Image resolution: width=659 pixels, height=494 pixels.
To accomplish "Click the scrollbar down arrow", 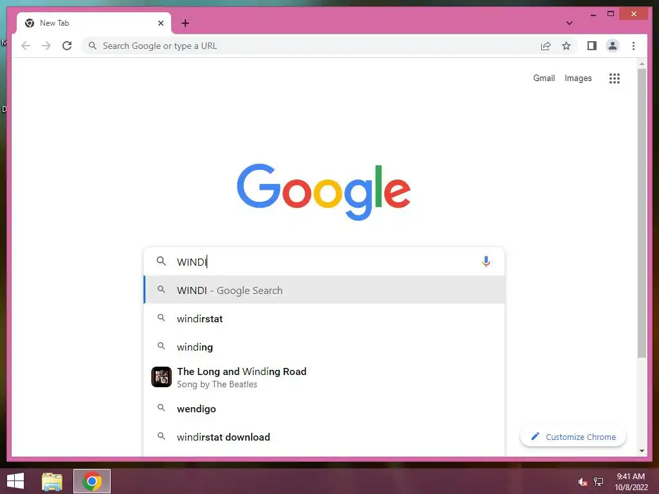I will (642, 451).
